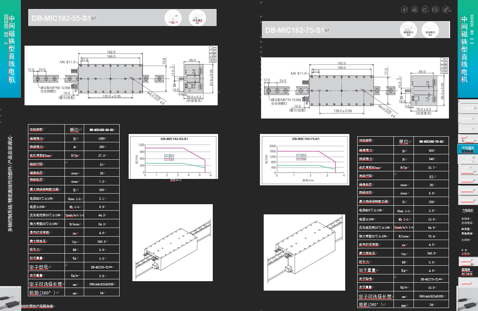478x311 pixels.
Task: Click the value 79.4 in the right table
Action: pyautogui.click(x=431, y=236)
